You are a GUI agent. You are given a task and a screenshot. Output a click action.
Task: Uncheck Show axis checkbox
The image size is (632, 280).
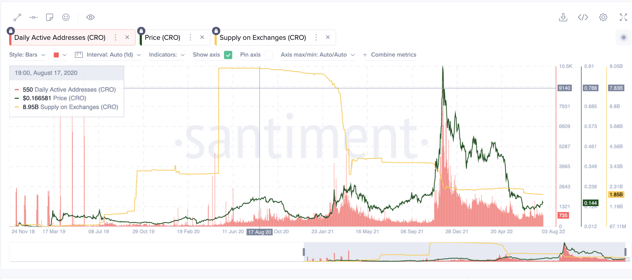coord(228,55)
